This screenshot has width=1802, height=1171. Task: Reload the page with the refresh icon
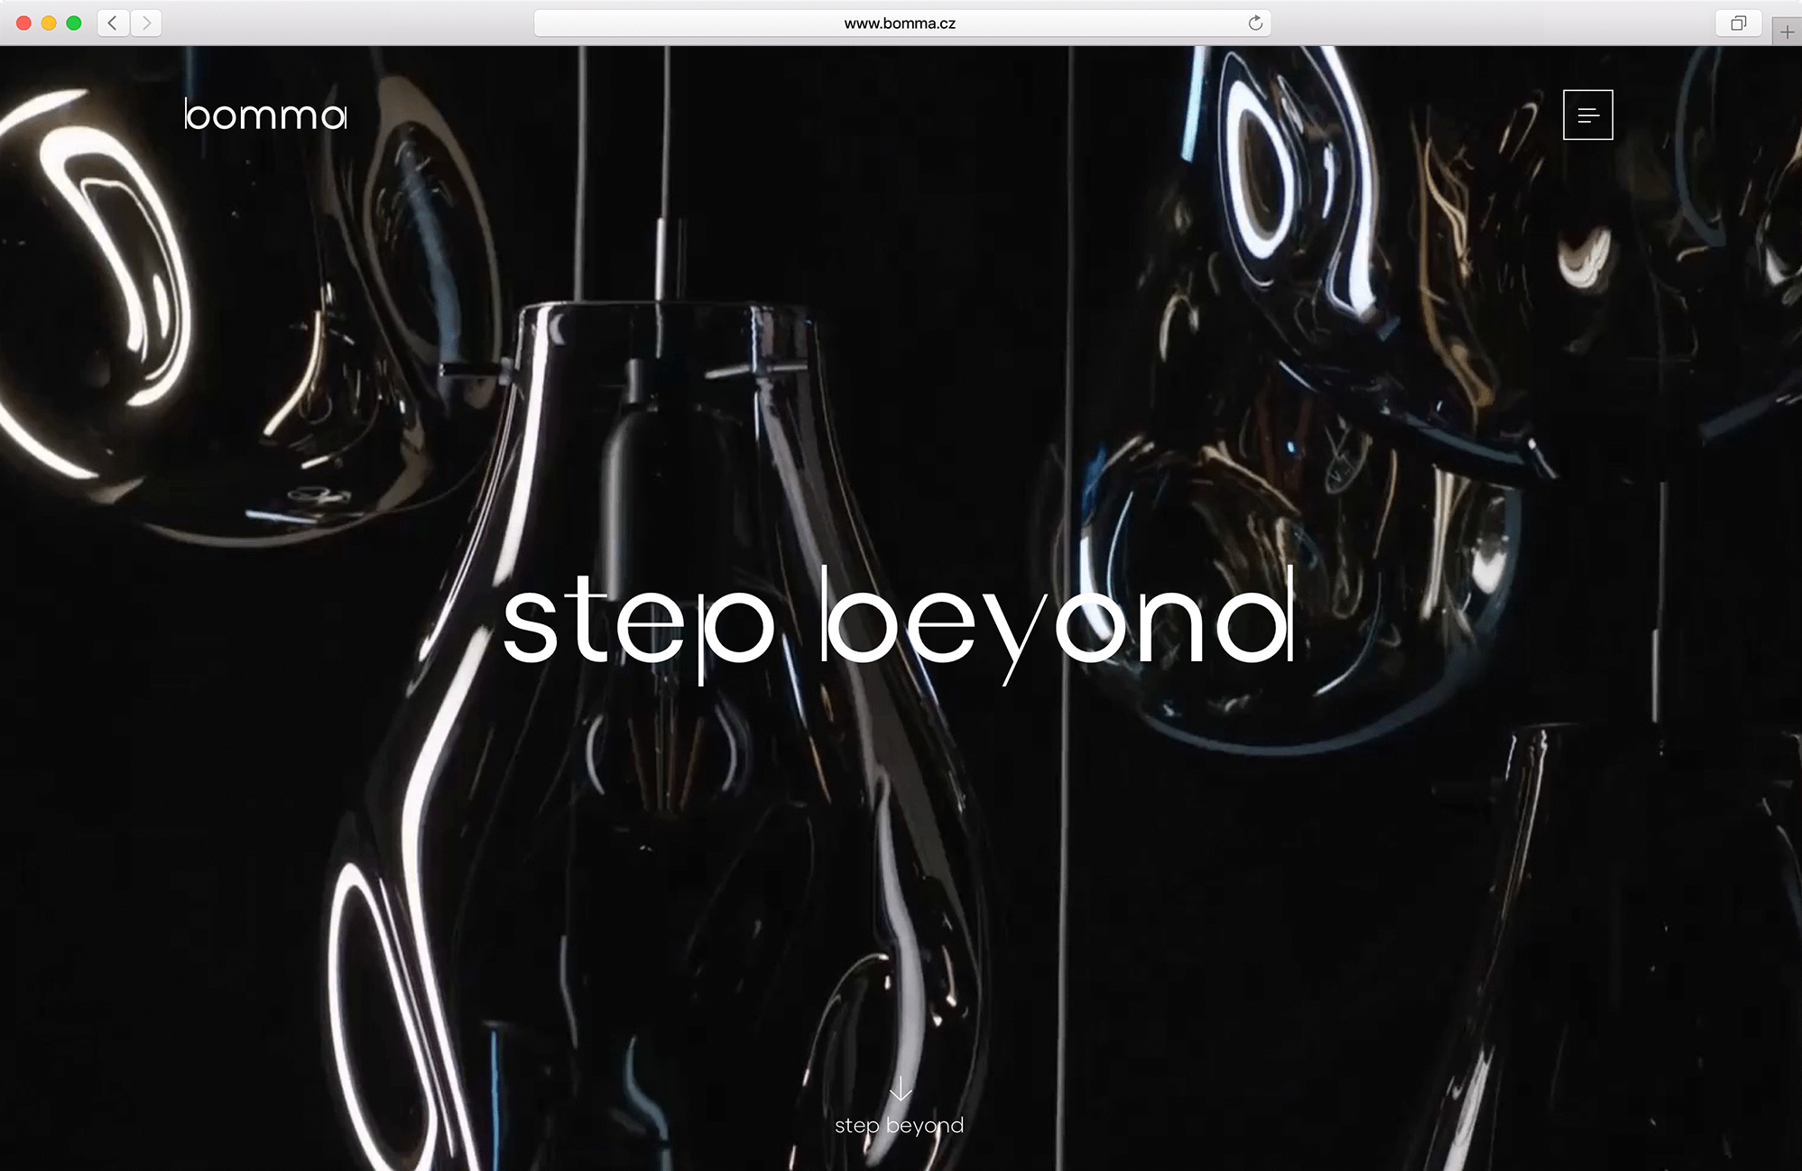(1255, 23)
